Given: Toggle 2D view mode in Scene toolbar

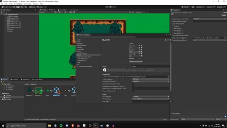Looking at the screenshot, I should click(55, 12).
